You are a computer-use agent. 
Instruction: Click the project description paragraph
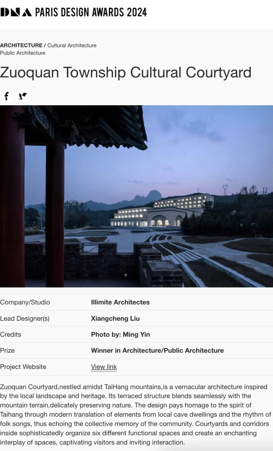pyautogui.click(x=136, y=415)
